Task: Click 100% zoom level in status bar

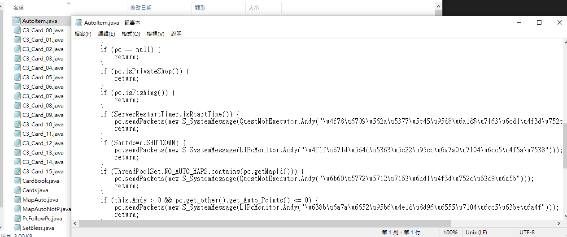Action: pos(450,232)
